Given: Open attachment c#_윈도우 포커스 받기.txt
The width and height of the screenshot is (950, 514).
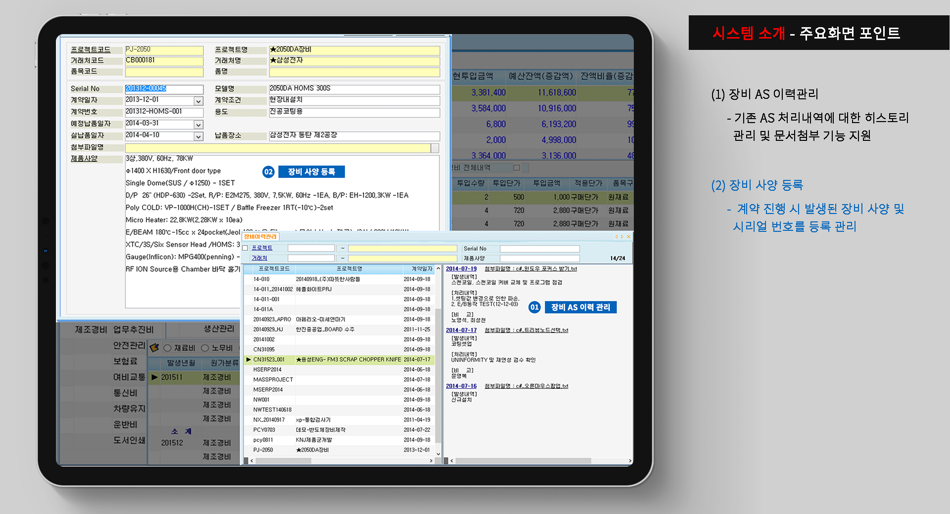Looking at the screenshot, I should 530,269.
